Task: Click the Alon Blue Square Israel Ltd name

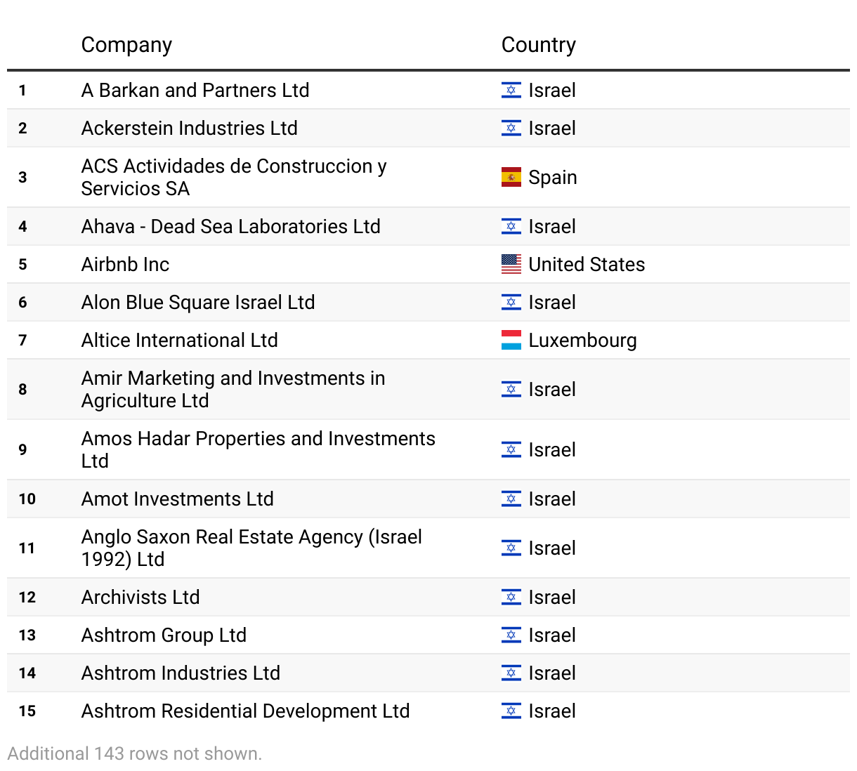Action: click(197, 302)
